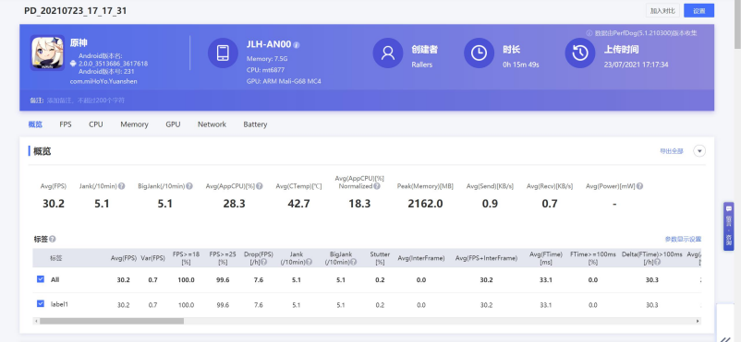Switch to the Battery tab
741x342 pixels.
point(255,124)
